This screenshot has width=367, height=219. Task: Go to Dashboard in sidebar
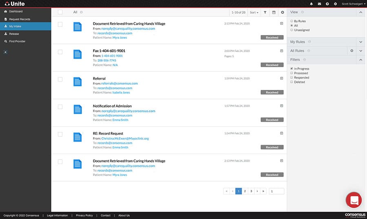click(x=26, y=11)
